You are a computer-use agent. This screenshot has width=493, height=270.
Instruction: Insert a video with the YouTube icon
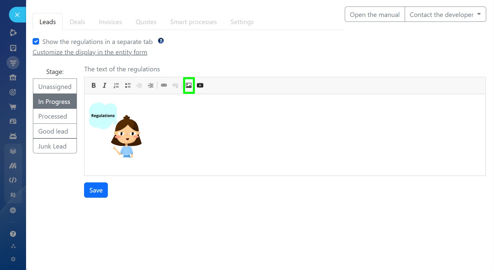200,85
